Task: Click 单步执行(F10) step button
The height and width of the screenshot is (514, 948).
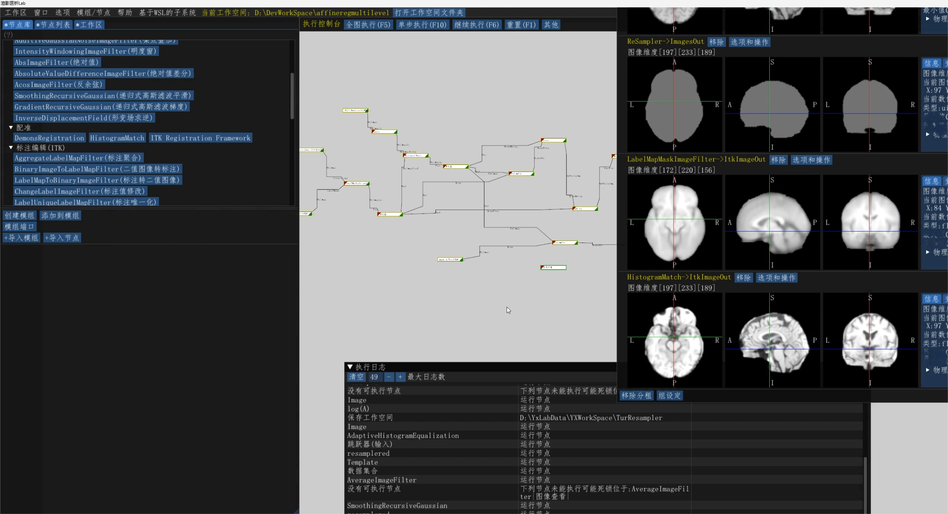Action: pos(422,25)
